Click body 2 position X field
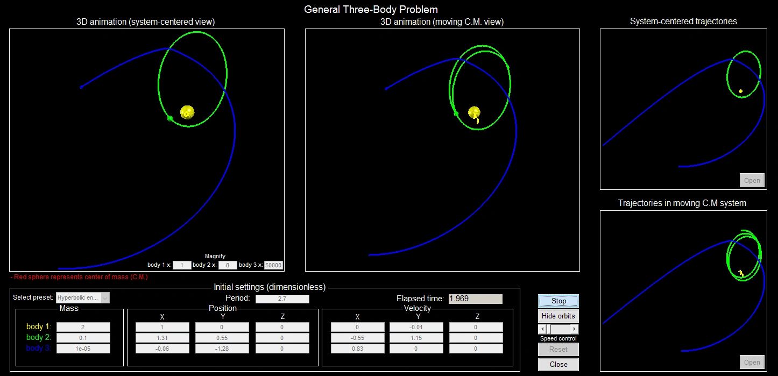778x376 pixels. click(x=162, y=338)
